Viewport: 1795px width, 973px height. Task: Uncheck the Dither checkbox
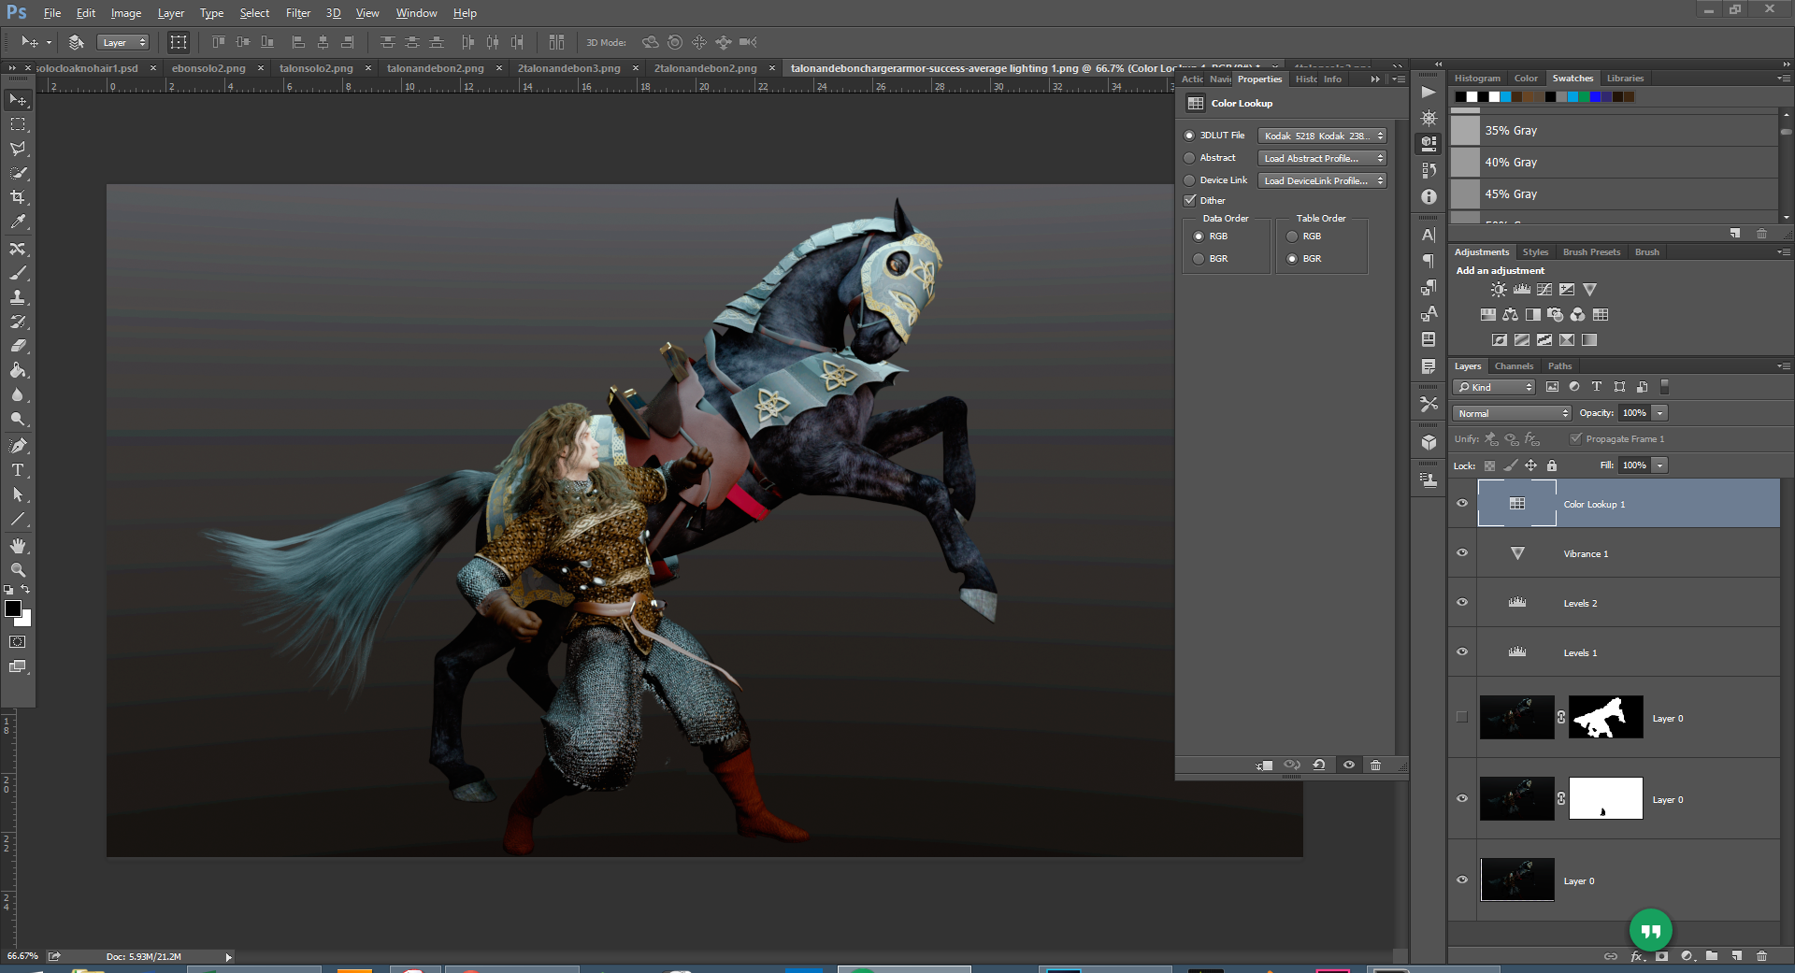click(1190, 200)
